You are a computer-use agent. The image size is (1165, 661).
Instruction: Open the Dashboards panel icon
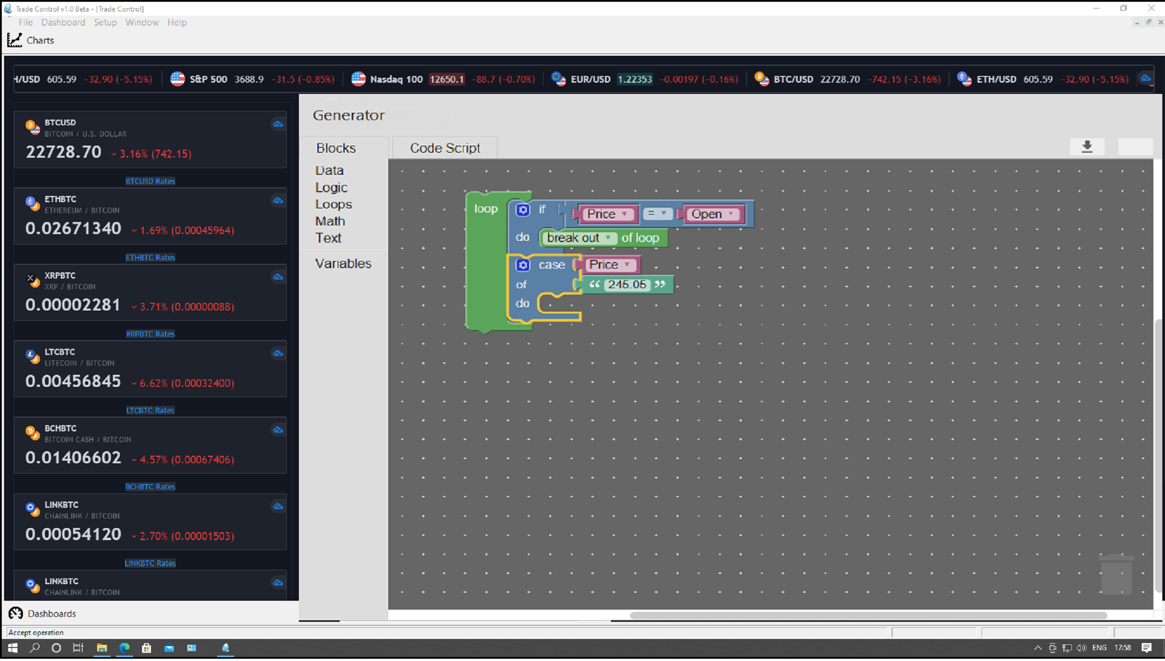click(x=15, y=614)
